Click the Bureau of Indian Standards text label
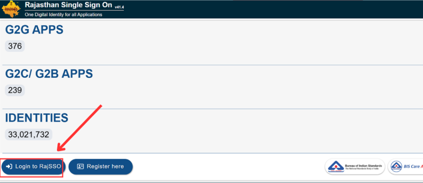The image size is (423, 183). pyautogui.click(x=363, y=167)
